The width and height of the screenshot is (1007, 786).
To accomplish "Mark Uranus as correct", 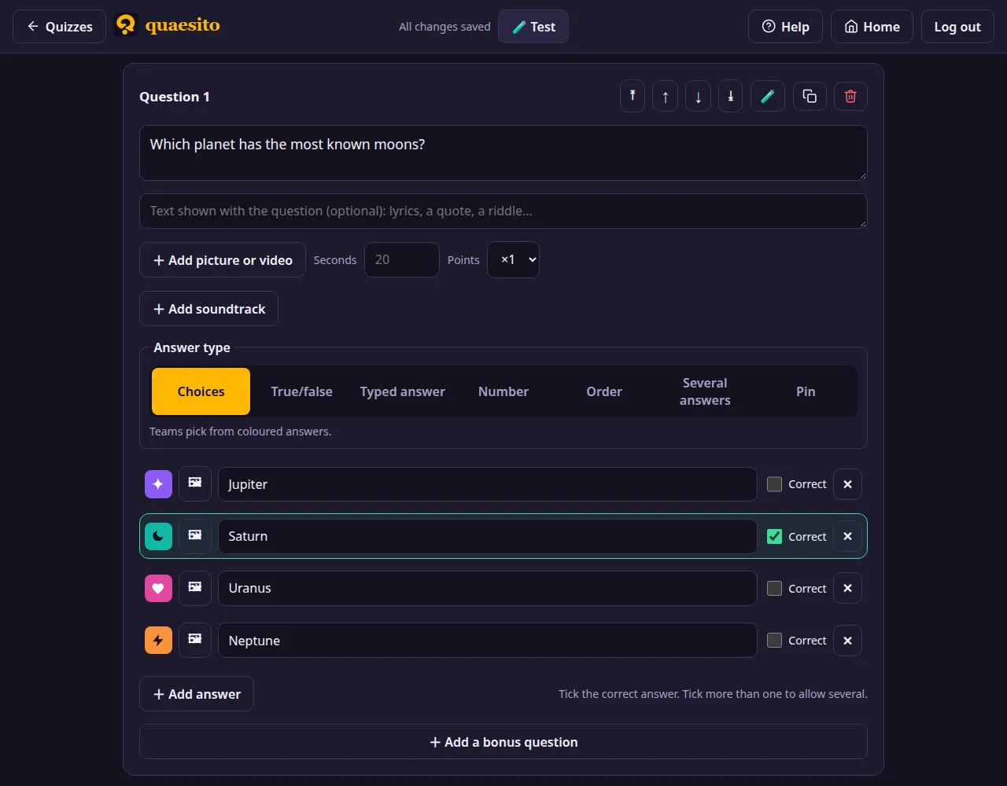I will tap(774, 588).
